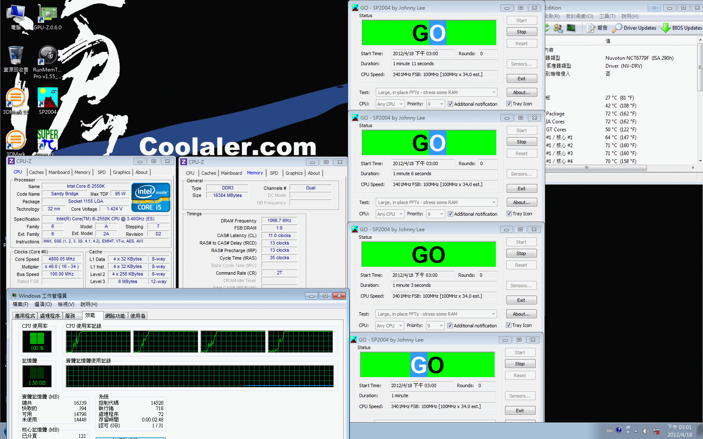The height and width of the screenshot is (439, 703).
Task: Click About... in the third SP2004 window
Action: click(521, 314)
